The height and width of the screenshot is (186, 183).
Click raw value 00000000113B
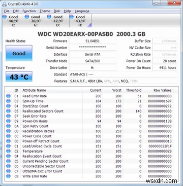160,121
